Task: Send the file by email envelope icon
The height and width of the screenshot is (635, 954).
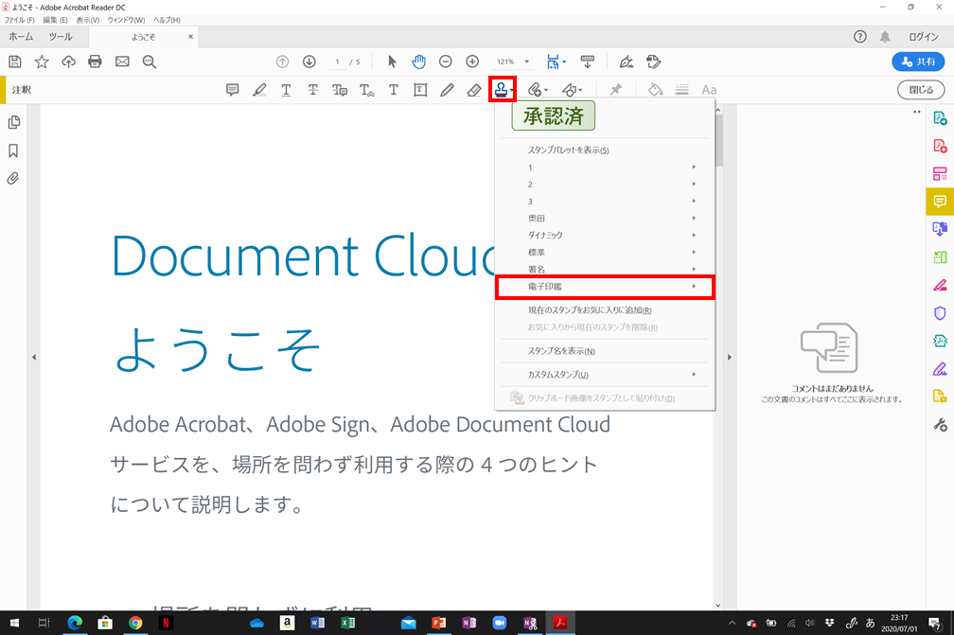Action: [122, 62]
